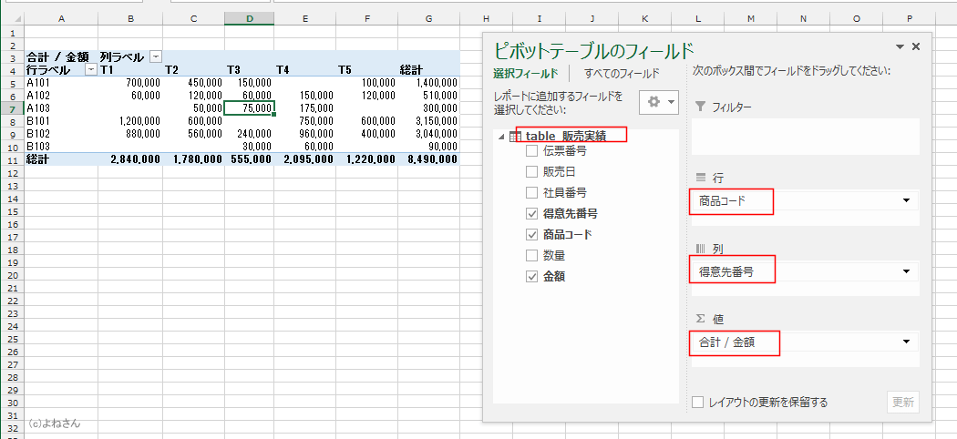Open the 行ラベル filter dropdown
The width and height of the screenshot is (957, 439).
(90, 69)
